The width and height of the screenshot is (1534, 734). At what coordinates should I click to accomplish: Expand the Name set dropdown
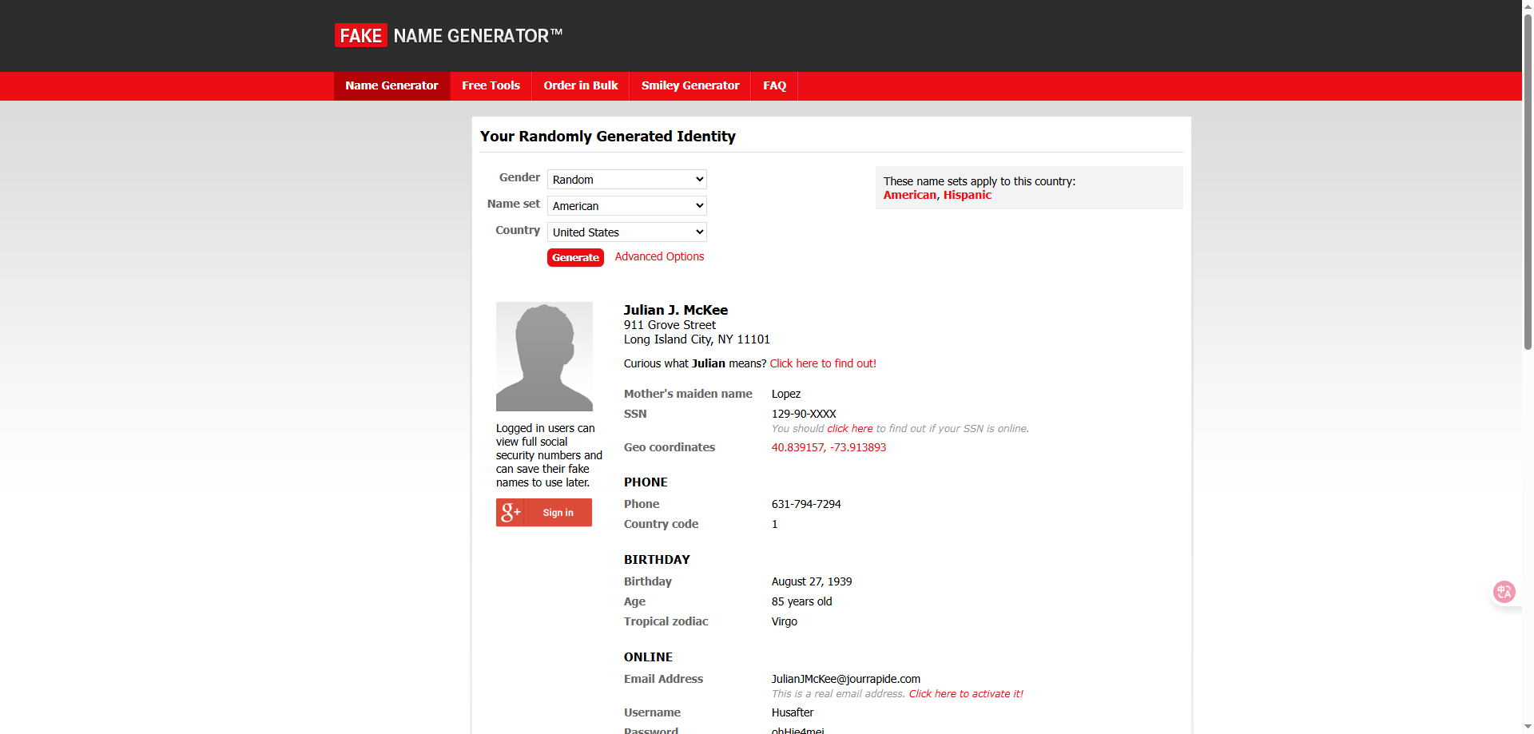(x=626, y=206)
